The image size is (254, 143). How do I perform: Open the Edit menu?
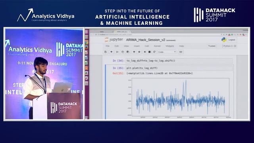pyautogui.click(x=117, y=46)
